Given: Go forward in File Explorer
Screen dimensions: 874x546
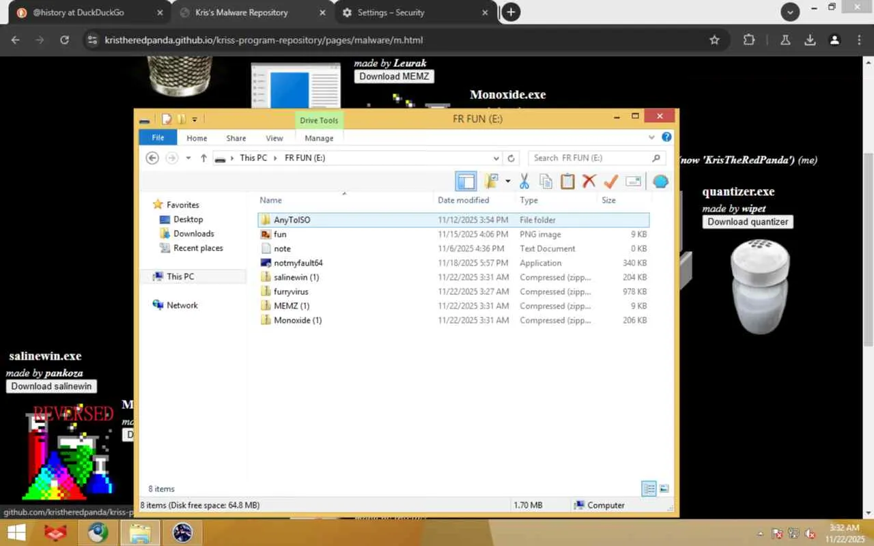Looking at the screenshot, I should coord(171,158).
